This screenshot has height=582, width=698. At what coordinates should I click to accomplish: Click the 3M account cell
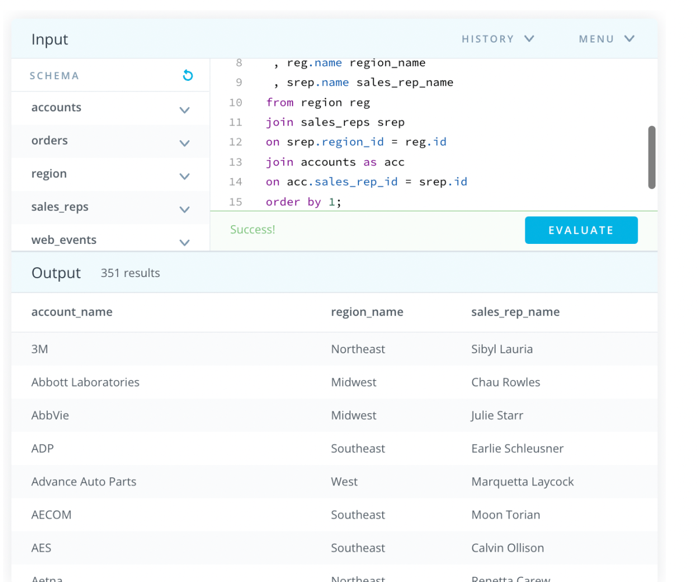click(x=40, y=349)
